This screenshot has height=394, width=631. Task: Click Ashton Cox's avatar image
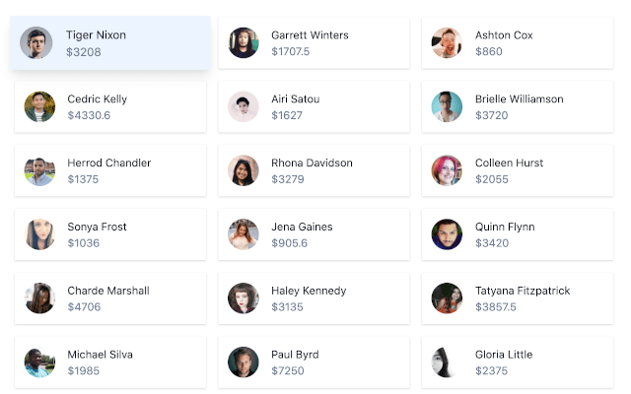(447, 42)
